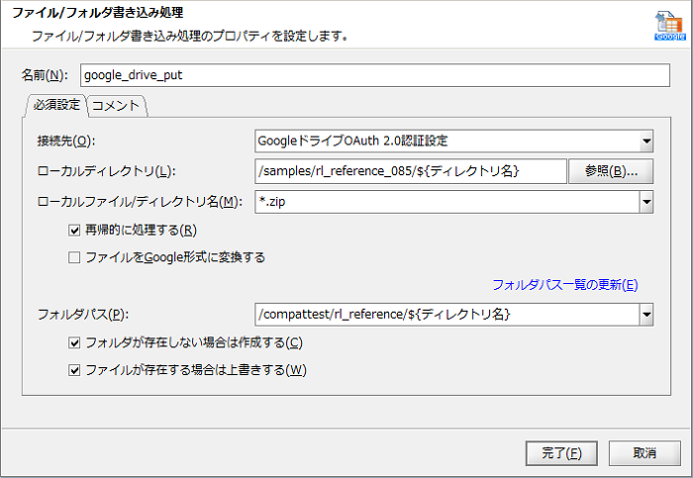The image size is (693, 478).
Task: Click the 接続先(O) label
Action: [65, 141]
